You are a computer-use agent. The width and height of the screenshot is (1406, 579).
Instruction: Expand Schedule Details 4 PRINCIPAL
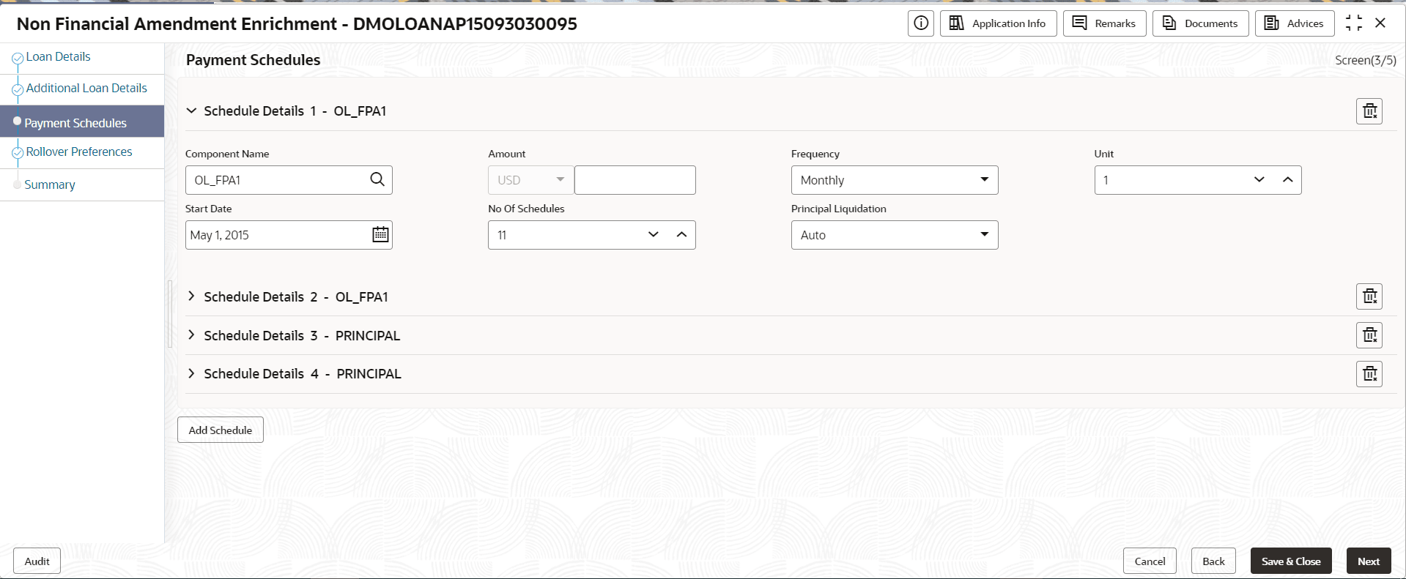coord(192,374)
